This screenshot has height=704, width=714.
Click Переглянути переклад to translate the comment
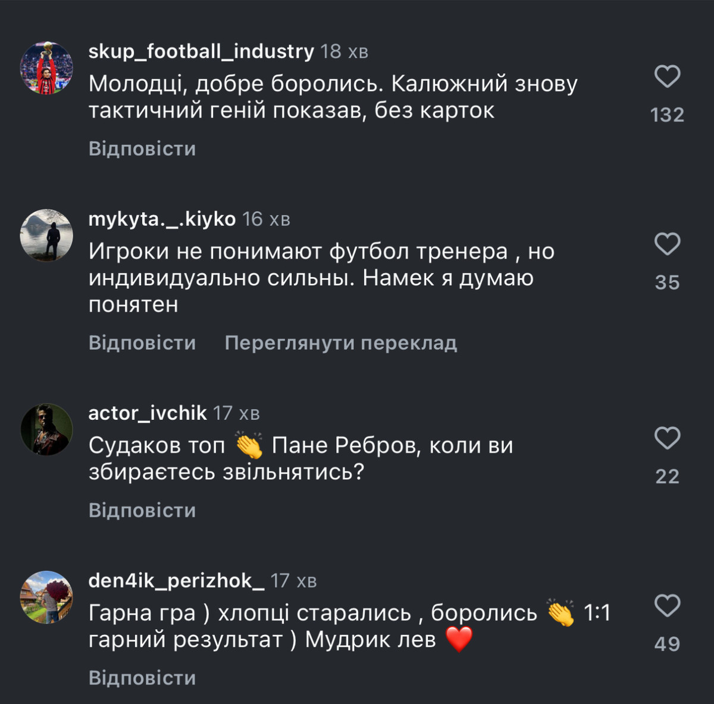341,342
